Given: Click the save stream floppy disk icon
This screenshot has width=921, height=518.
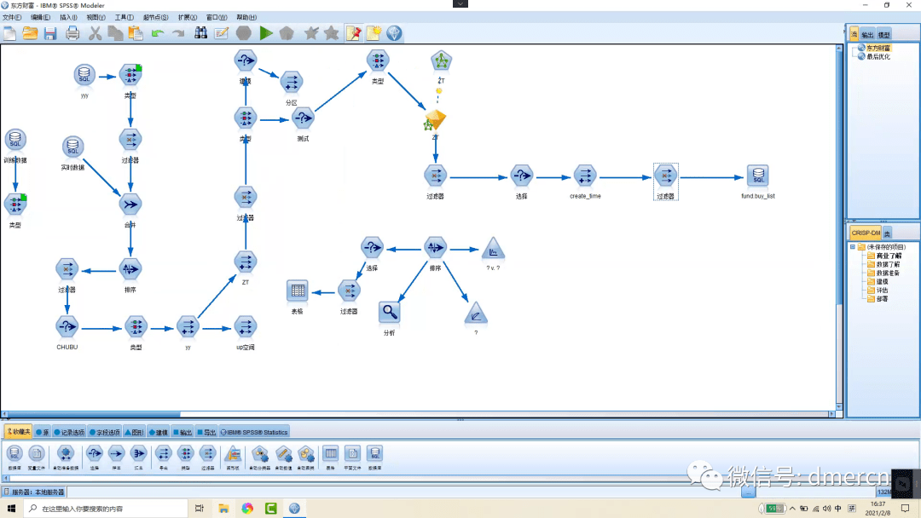Looking at the screenshot, I should point(50,33).
